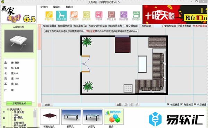Open the 编辑 menu
The height and width of the screenshot is (128, 208).
coord(57,7)
